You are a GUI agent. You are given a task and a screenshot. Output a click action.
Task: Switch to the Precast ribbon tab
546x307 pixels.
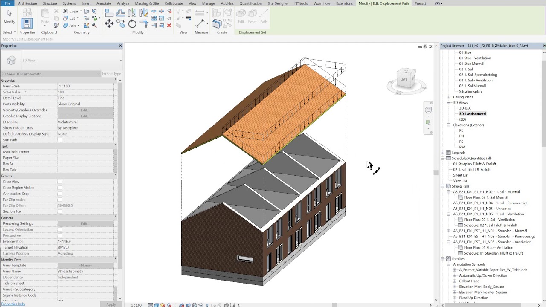coord(420,3)
